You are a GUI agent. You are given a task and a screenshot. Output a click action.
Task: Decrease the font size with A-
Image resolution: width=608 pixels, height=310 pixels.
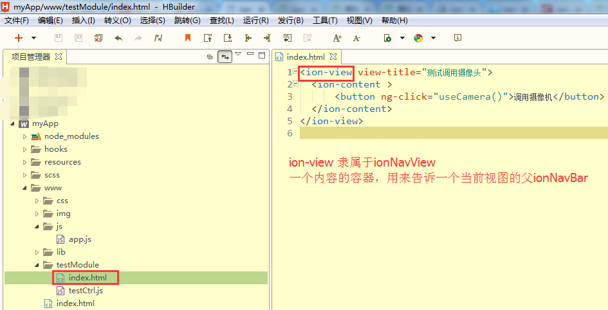356,38
